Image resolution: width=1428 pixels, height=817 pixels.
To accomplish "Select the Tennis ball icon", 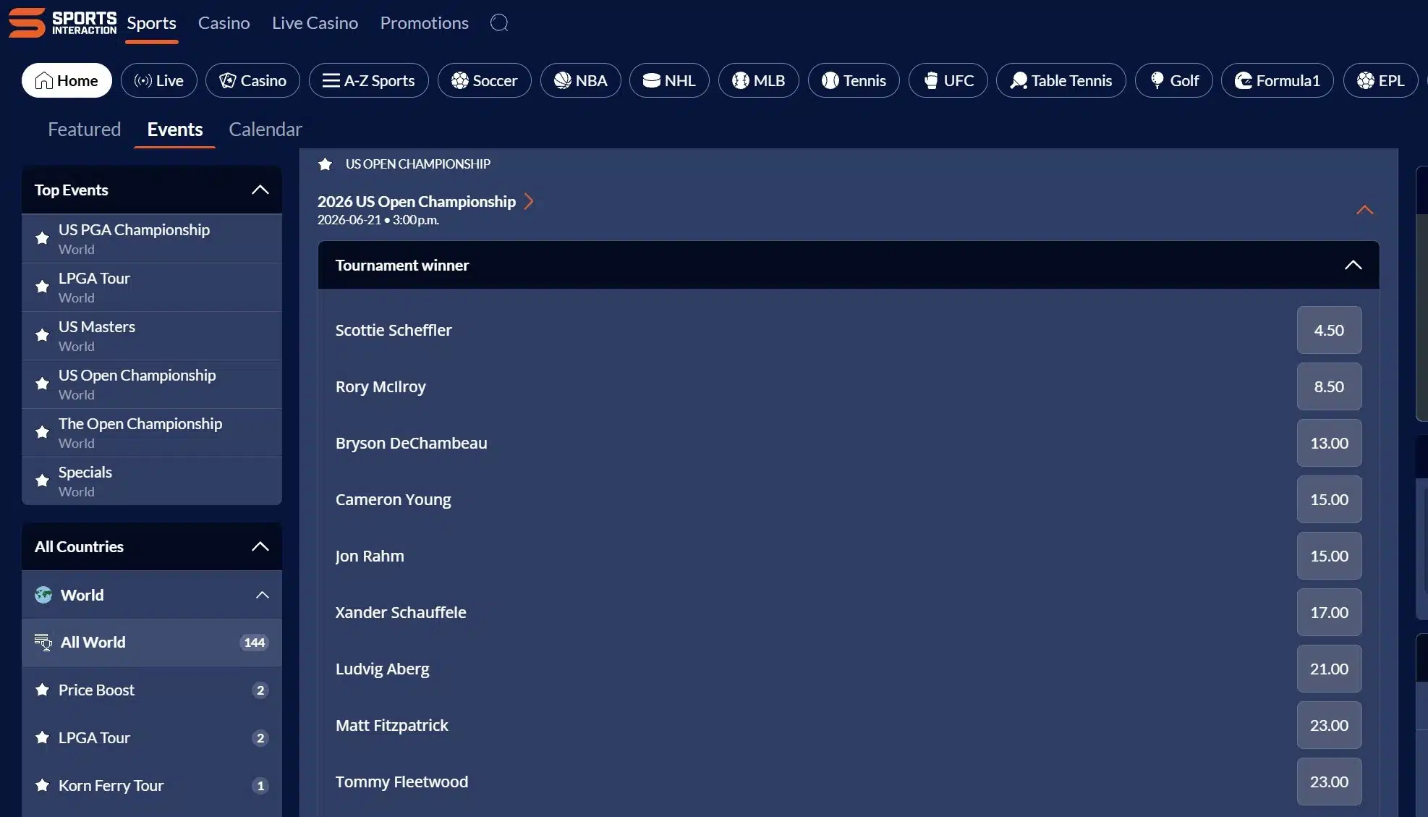I will [830, 80].
